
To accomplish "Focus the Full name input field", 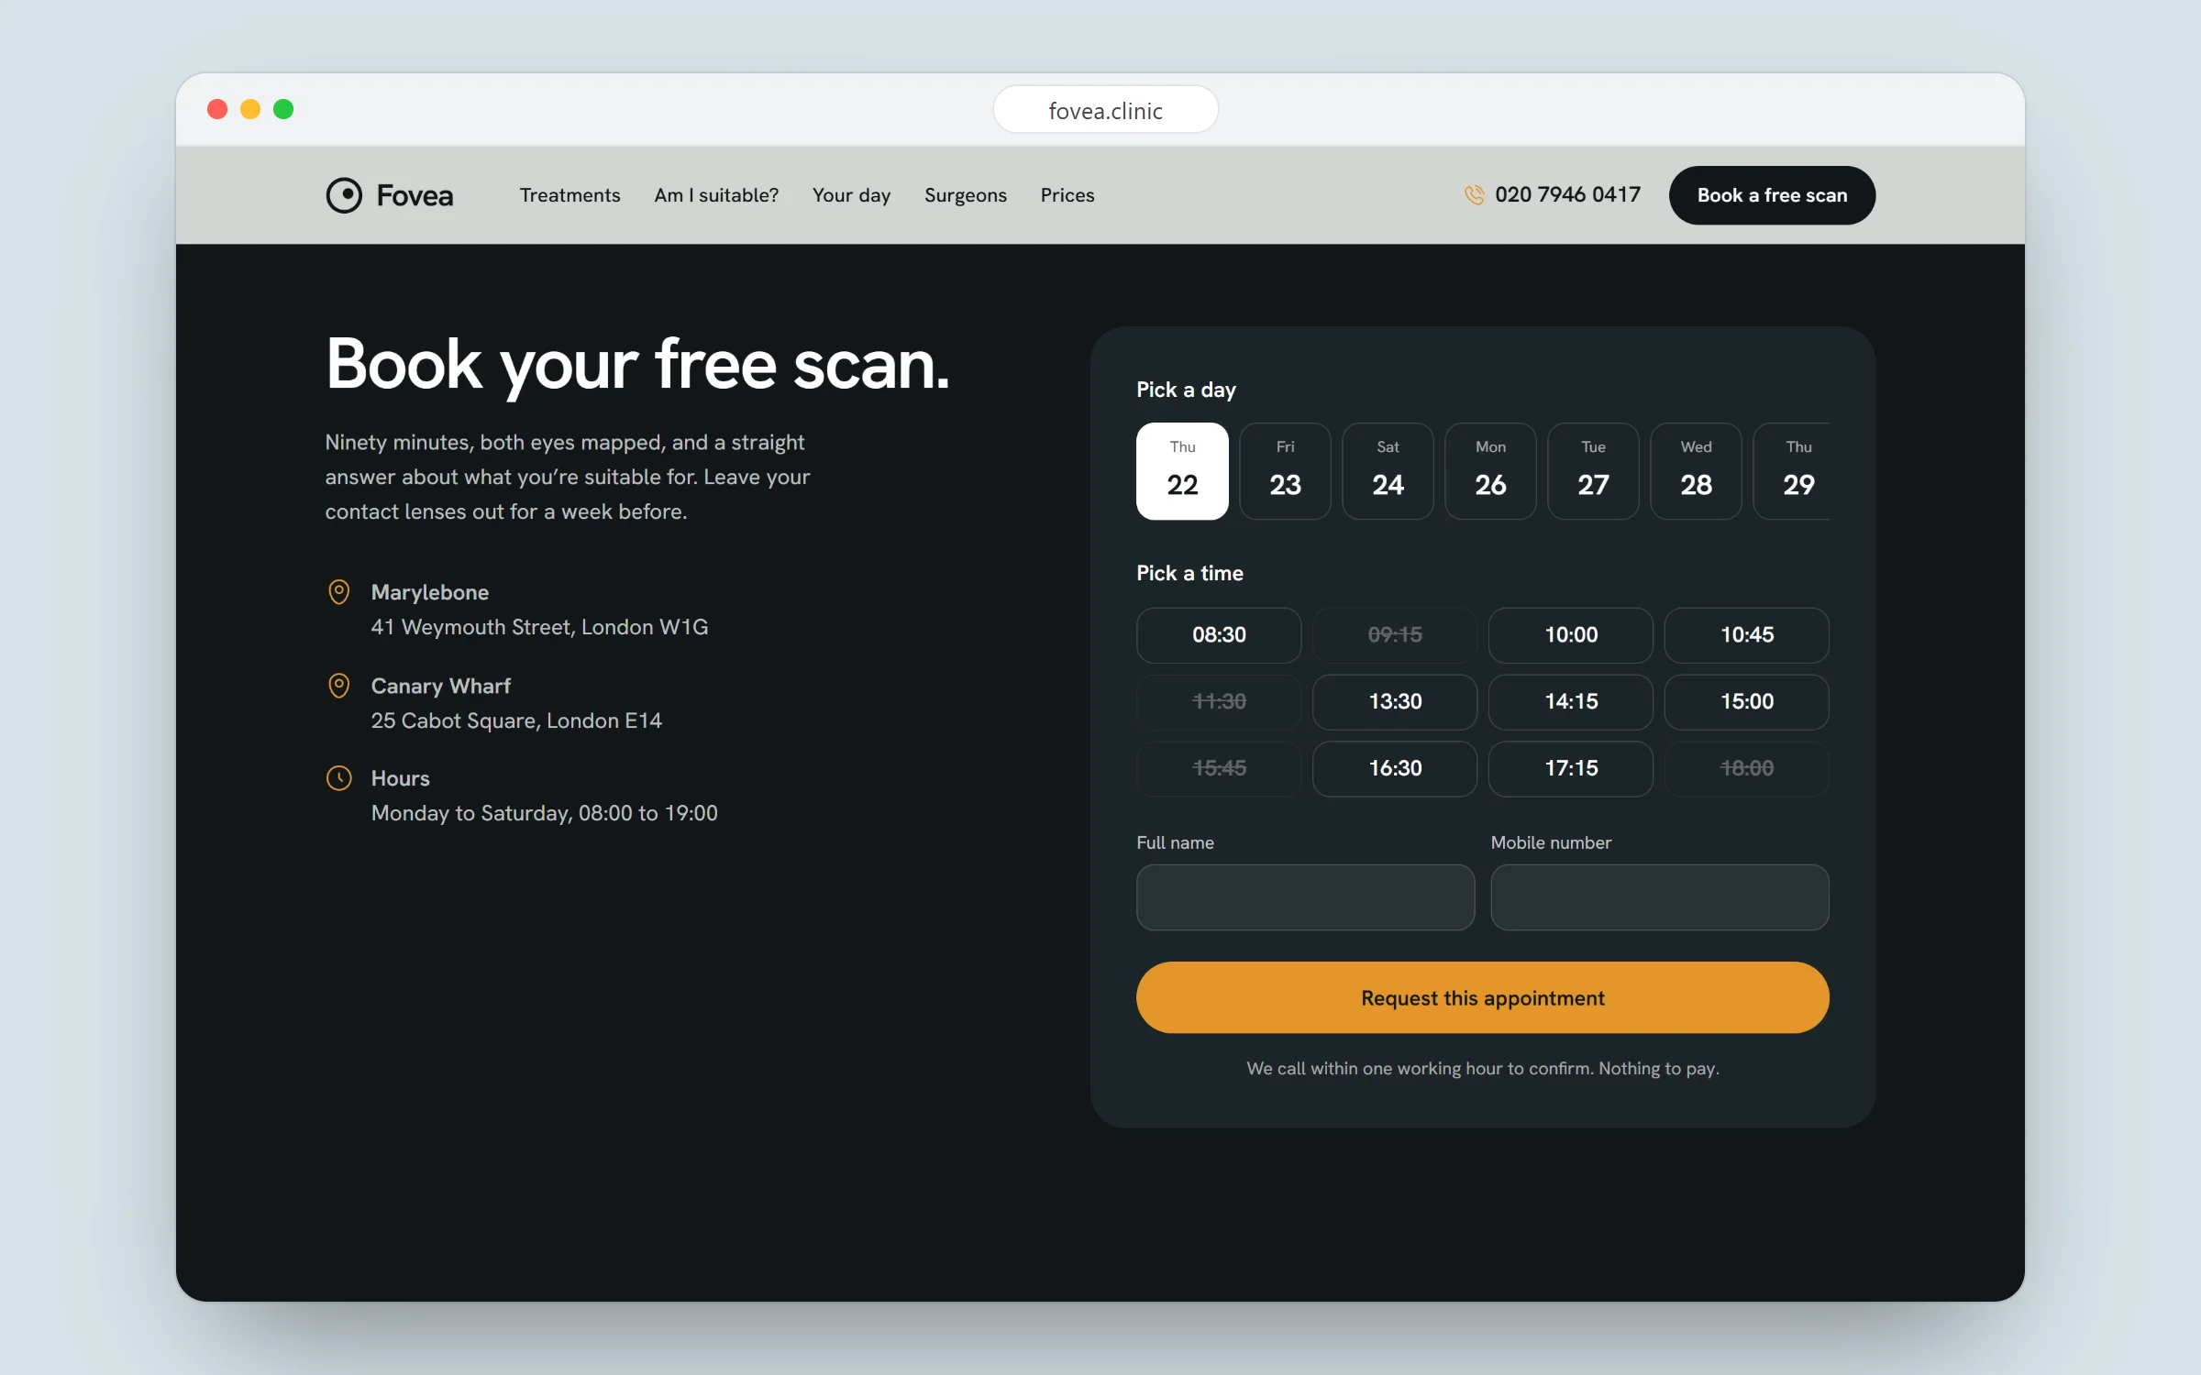I will click(x=1305, y=897).
